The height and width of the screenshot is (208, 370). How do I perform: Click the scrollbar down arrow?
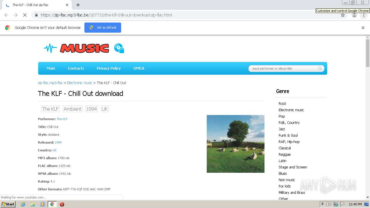coord(368,197)
